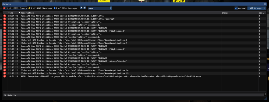
Task: Sort by the Occ... column header
Action: click(261, 13)
